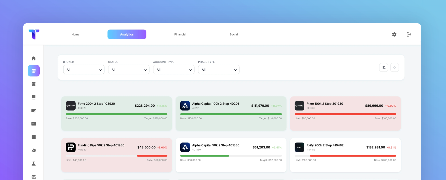Expand the Account Type dropdown
The image size is (446, 180).
[x=174, y=70]
